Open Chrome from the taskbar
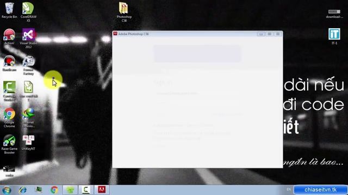The width and height of the screenshot is (348, 195). 54,190
